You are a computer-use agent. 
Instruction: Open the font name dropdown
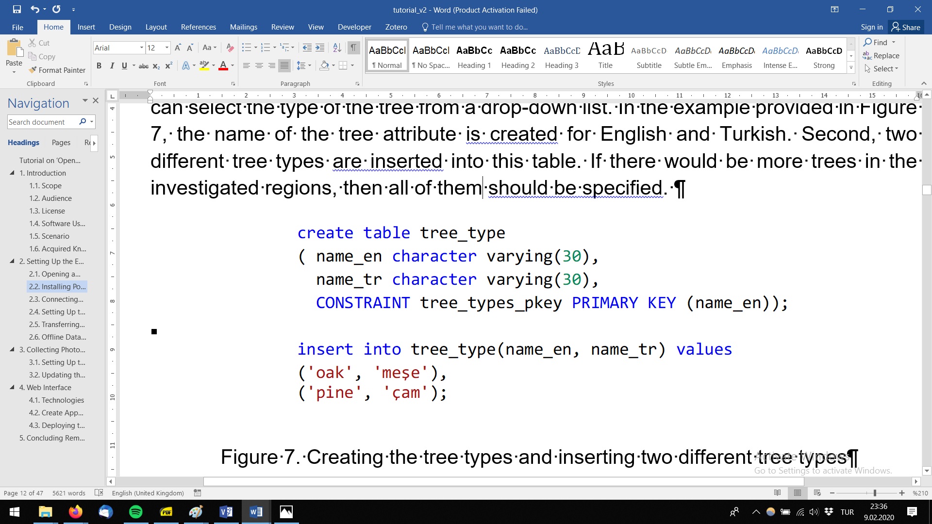tap(141, 48)
